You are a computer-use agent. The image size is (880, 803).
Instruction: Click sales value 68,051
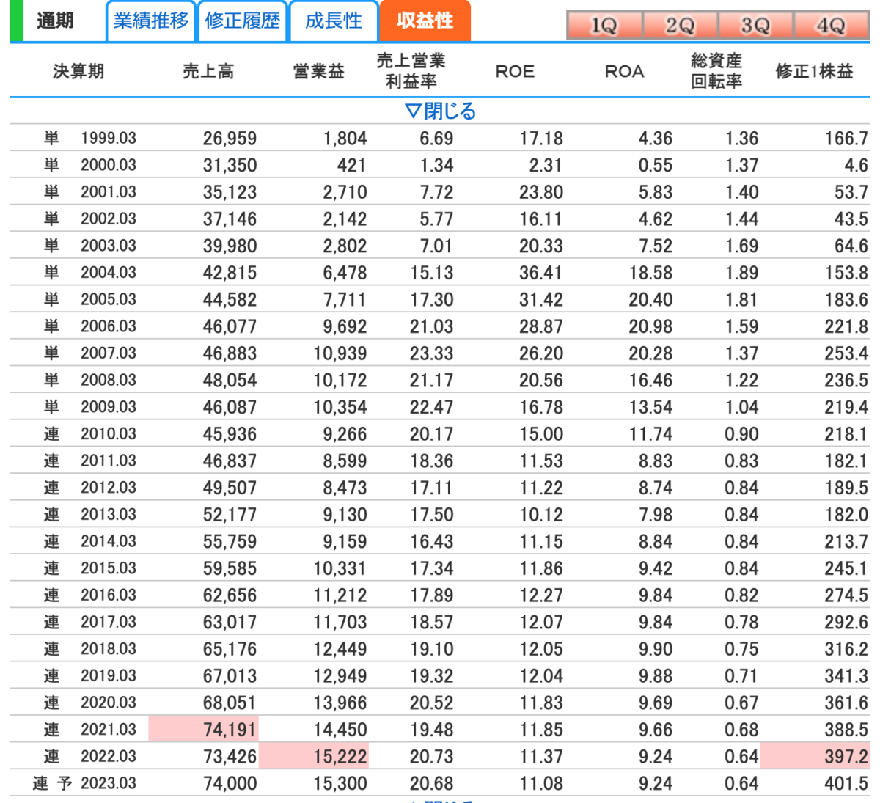pyautogui.click(x=230, y=703)
